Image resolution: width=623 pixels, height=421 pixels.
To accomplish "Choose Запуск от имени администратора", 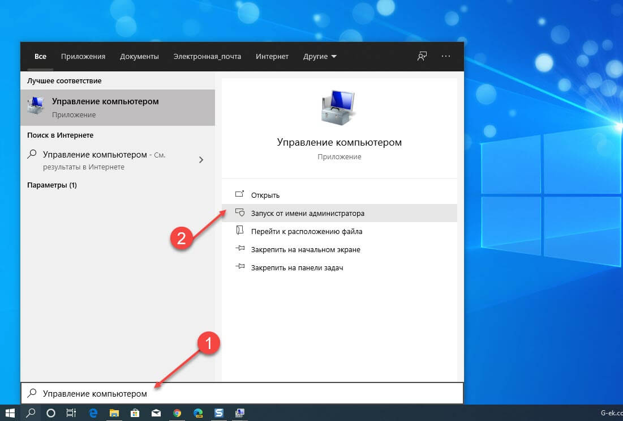I will tap(340, 213).
